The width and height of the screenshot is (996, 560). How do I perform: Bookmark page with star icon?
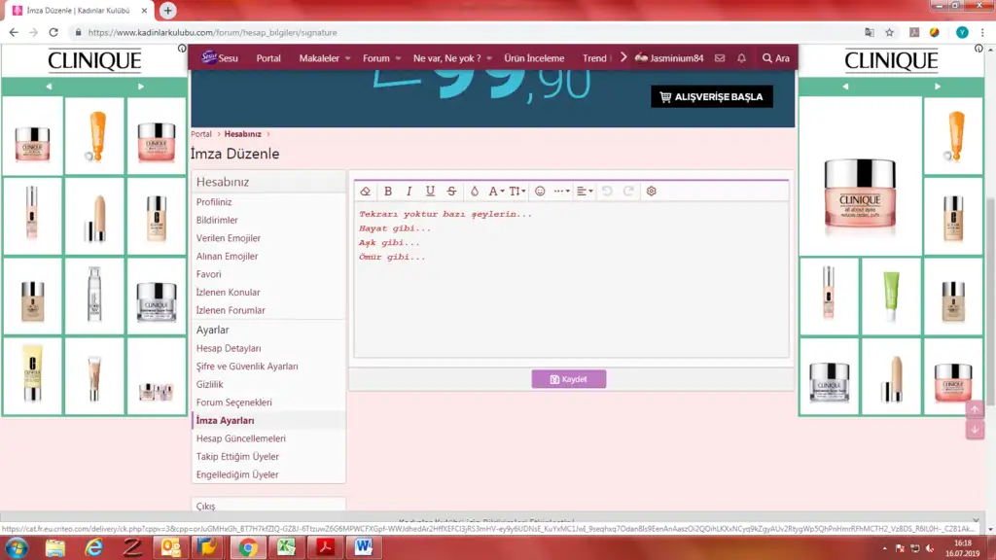point(889,32)
